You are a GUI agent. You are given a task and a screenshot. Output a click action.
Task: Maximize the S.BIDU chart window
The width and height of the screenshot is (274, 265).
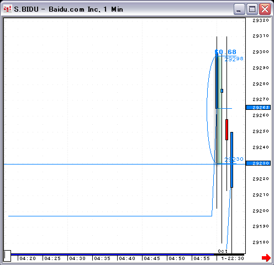click(252, 9)
